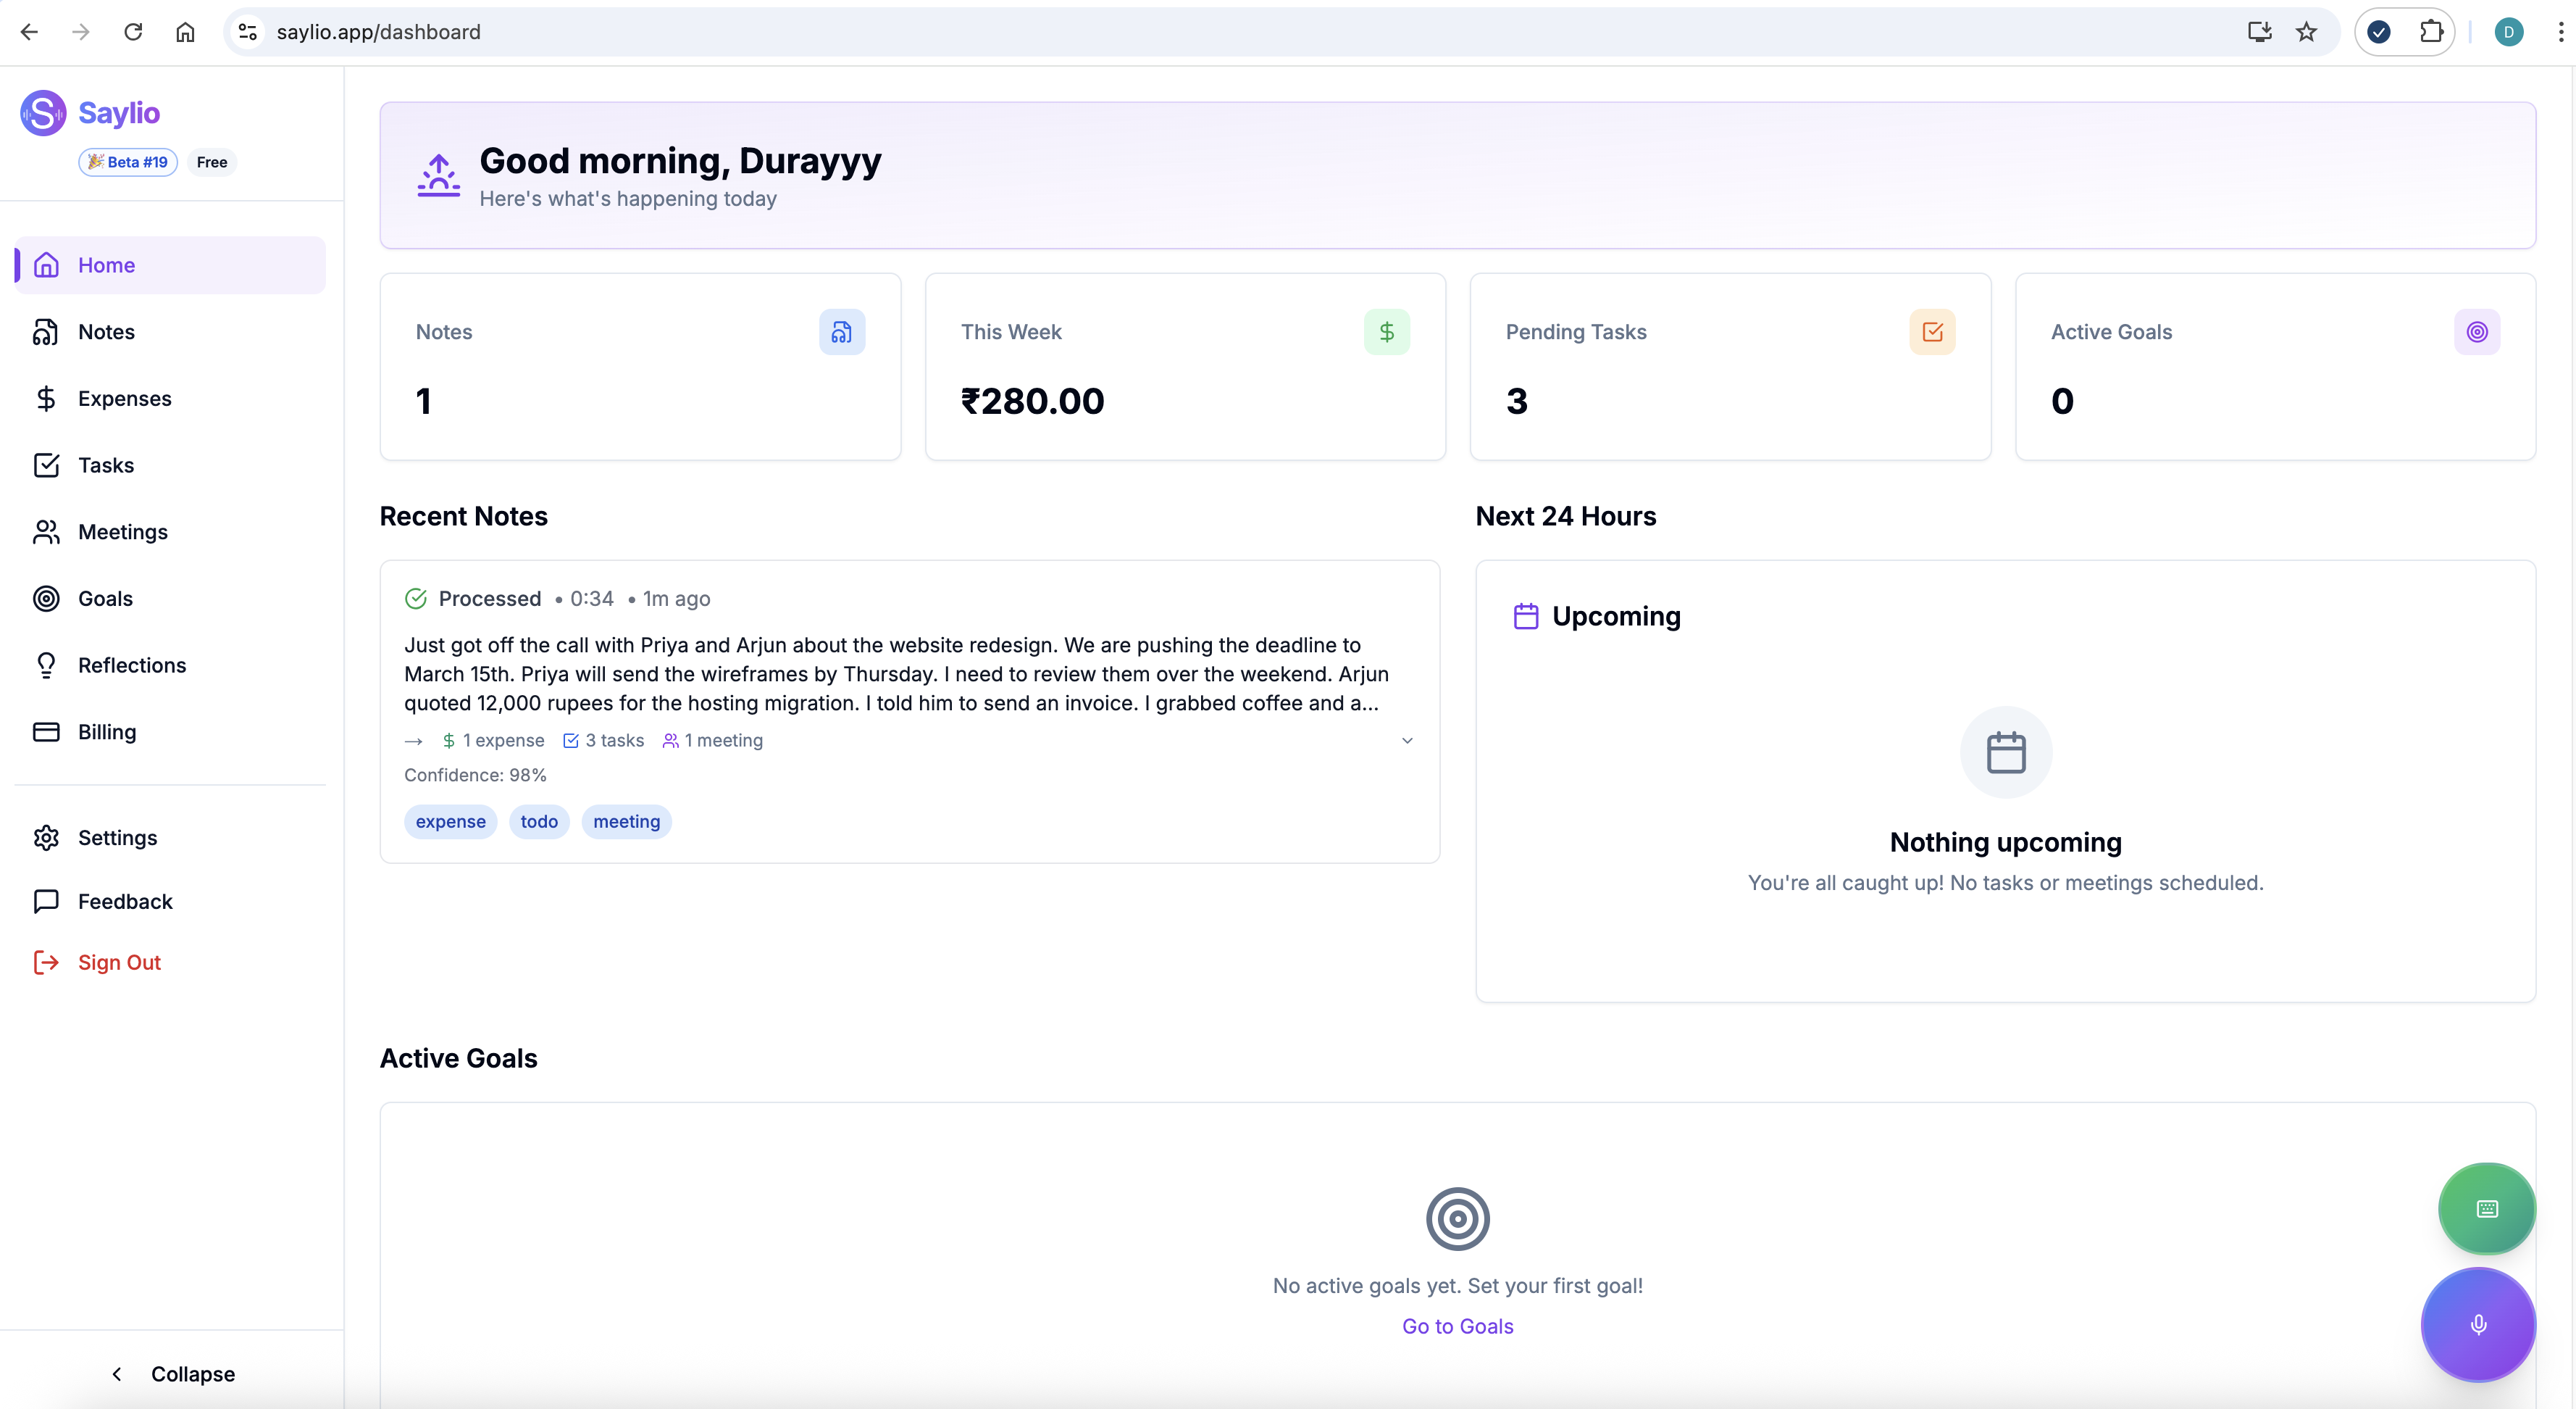Click the purple microphone record button
This screenshot has width=2576, height=1409.
pos(2477,1324)
